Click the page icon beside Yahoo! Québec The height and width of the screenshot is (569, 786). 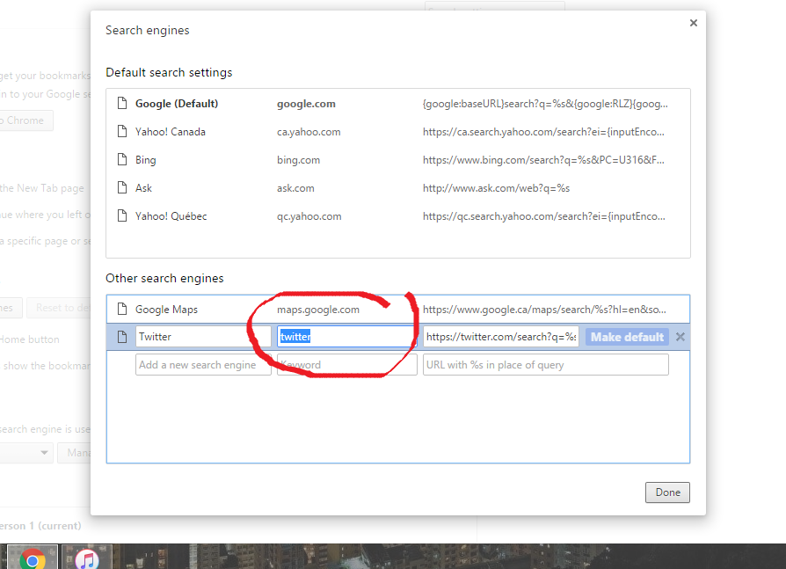pos(122,215)
